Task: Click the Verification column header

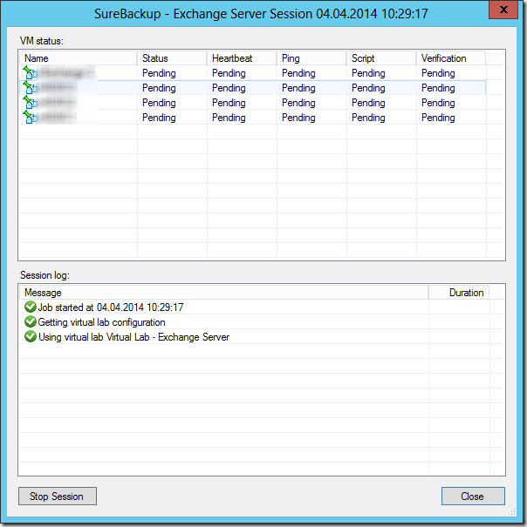Action: click(451, 58)
